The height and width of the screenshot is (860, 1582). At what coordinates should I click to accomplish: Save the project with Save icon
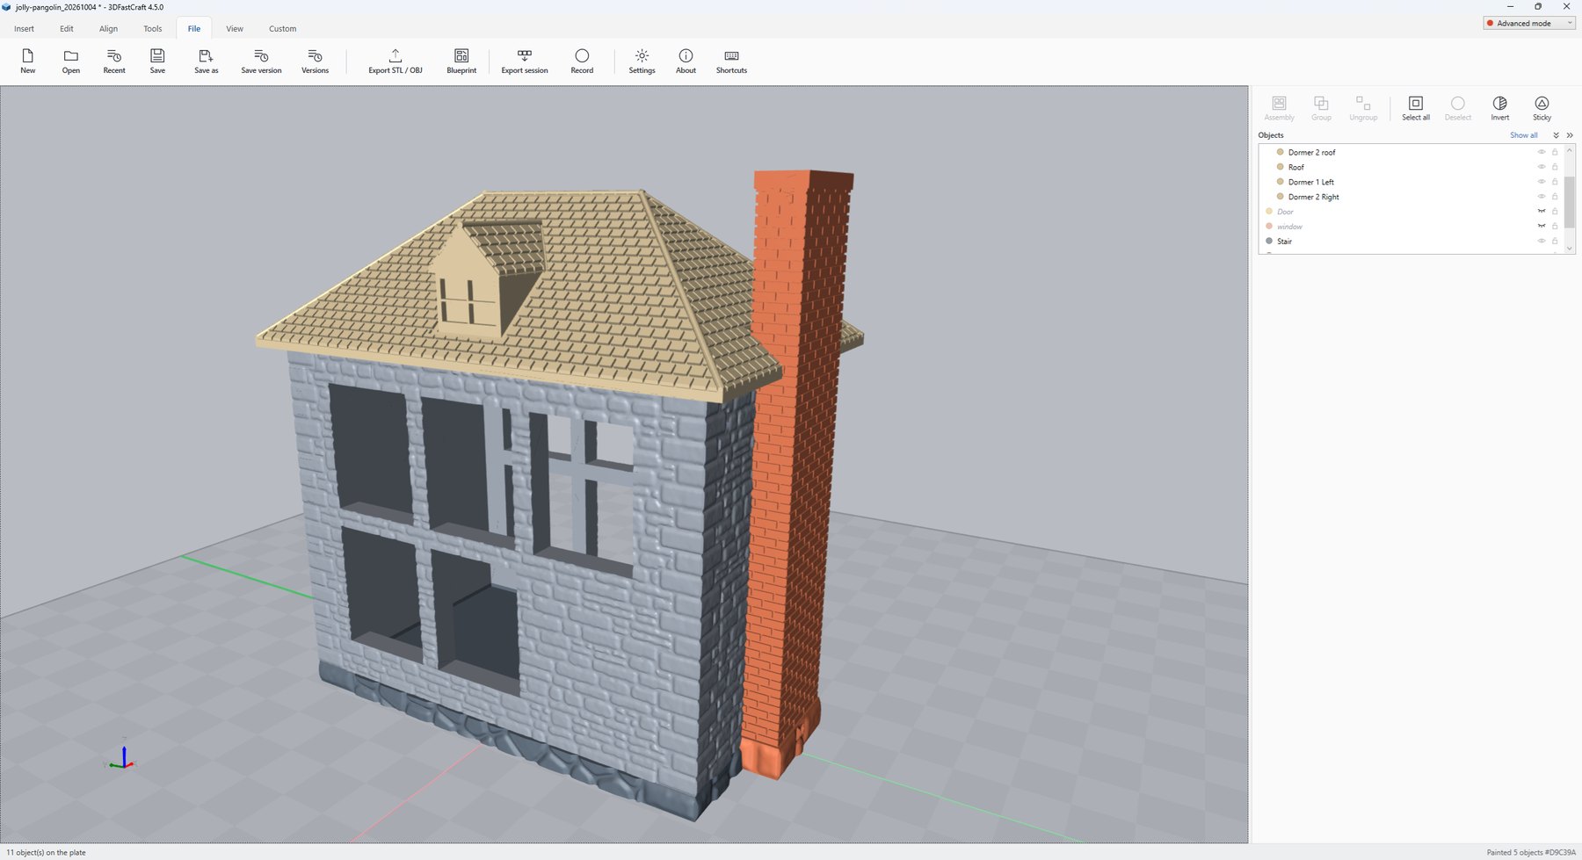click(157, 61)
